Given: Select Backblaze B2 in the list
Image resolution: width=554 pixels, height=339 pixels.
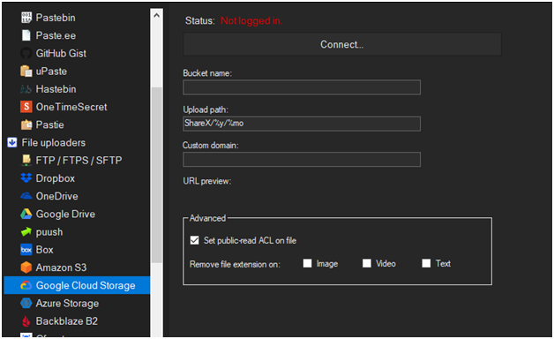Looking at the screenshot, I should point(67,321).
